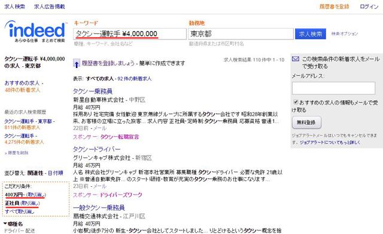Click メール link under 22日前
Screen dimensions: 383x234
[x=100, y=128]
